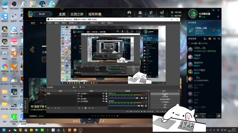Toggle visibility of the third source 游戏捕获

[x=103, y=99]
